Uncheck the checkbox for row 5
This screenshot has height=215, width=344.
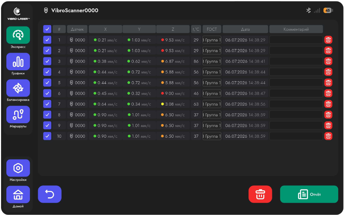47,83
